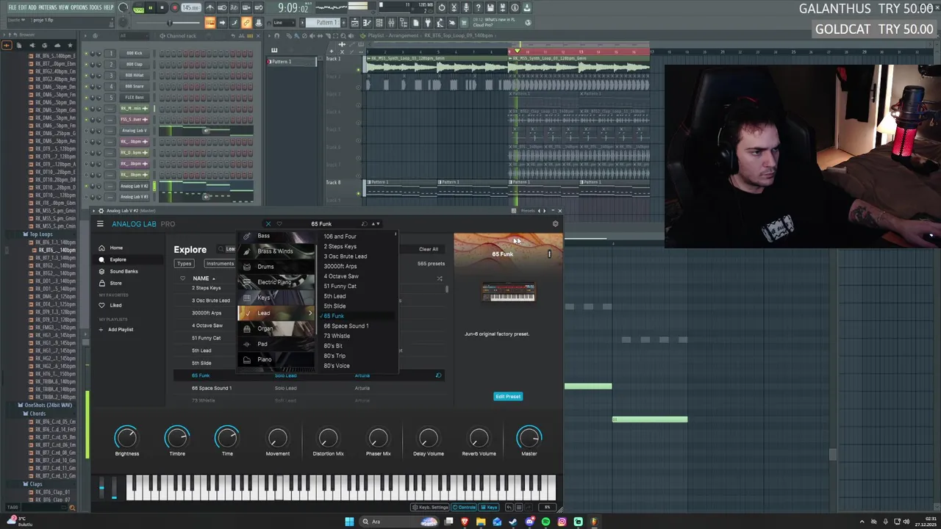Open the FL Studio taskbar icon

594,522
